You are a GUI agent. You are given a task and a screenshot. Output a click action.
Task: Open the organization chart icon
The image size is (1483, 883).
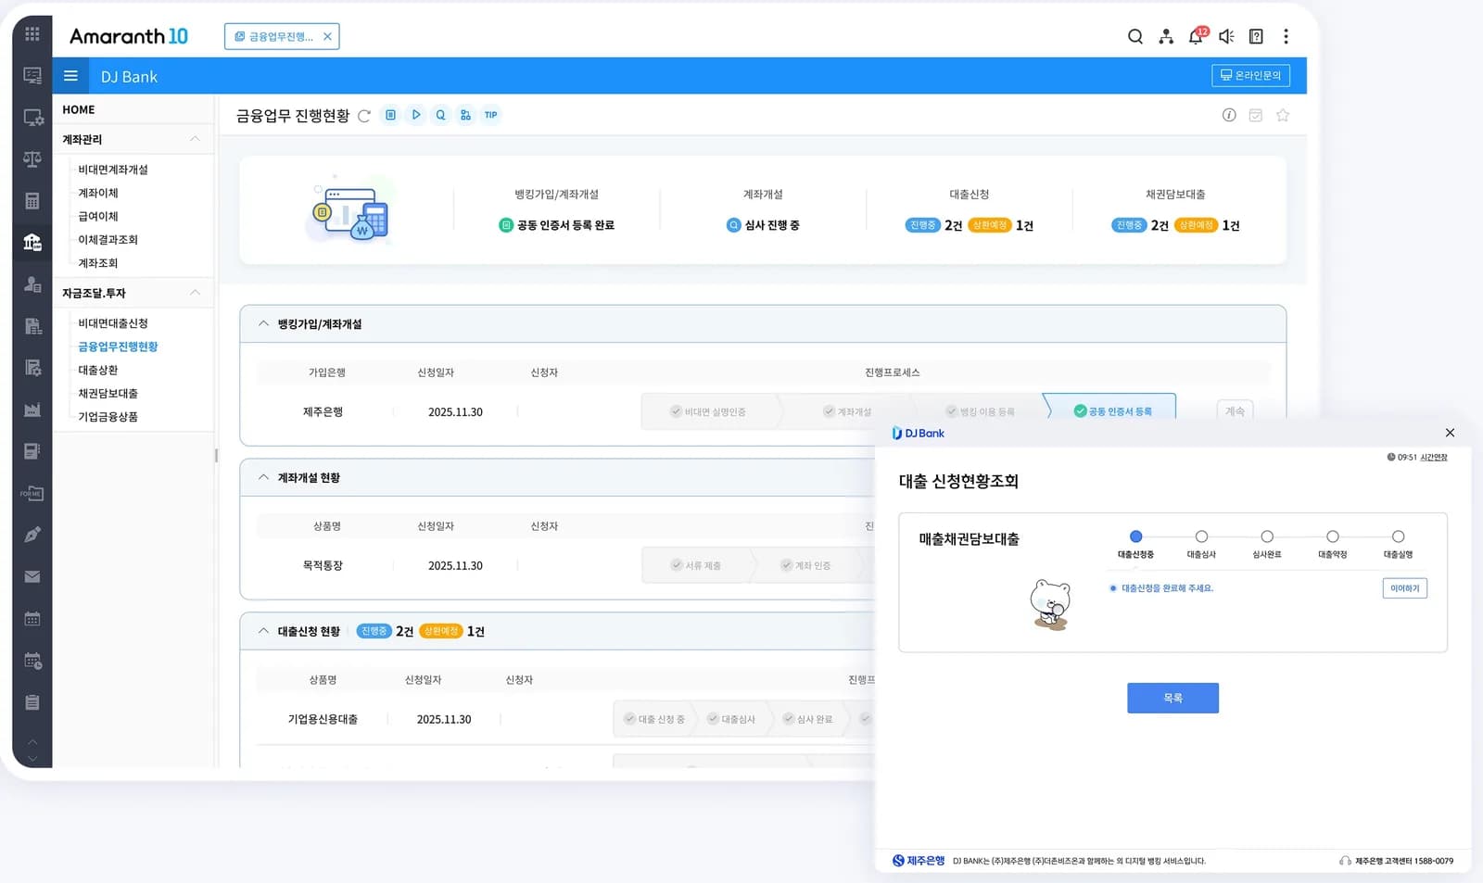pos(1166,36)
